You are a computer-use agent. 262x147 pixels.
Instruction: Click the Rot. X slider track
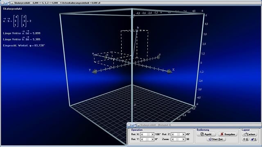(x=147, y=134)
